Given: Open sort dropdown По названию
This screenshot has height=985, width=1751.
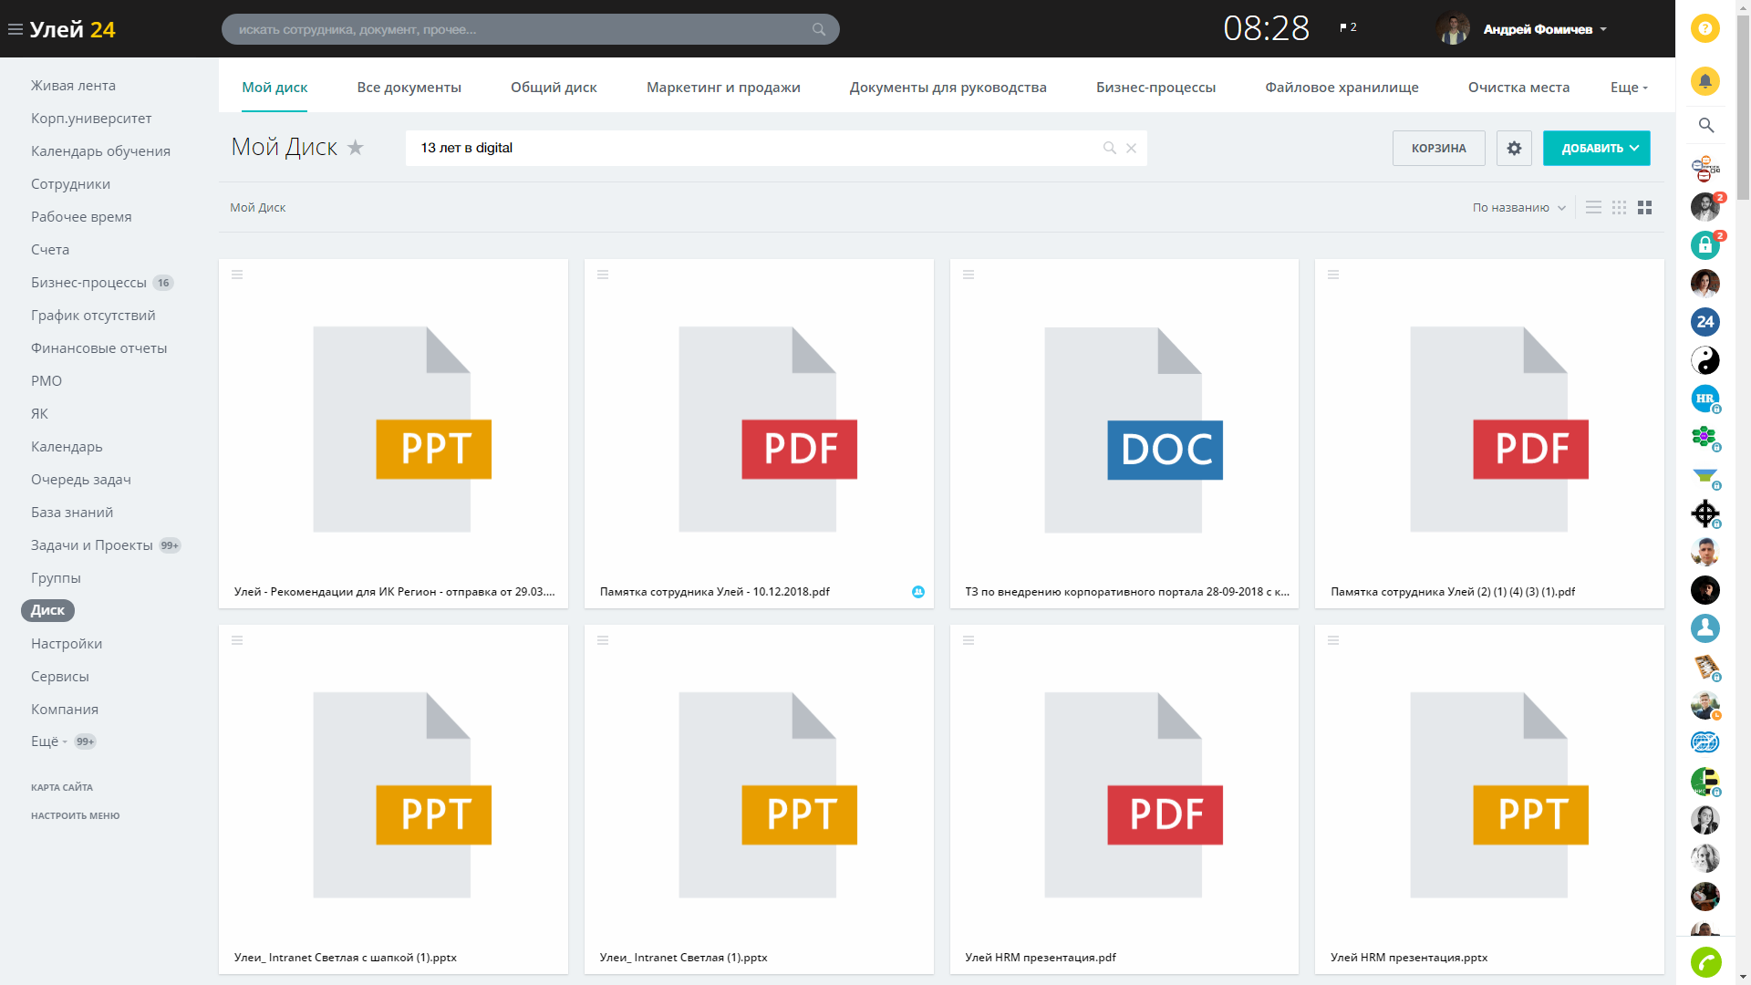Looking at the screenshot, I should pyautogui.click(x=1518, y=208).
